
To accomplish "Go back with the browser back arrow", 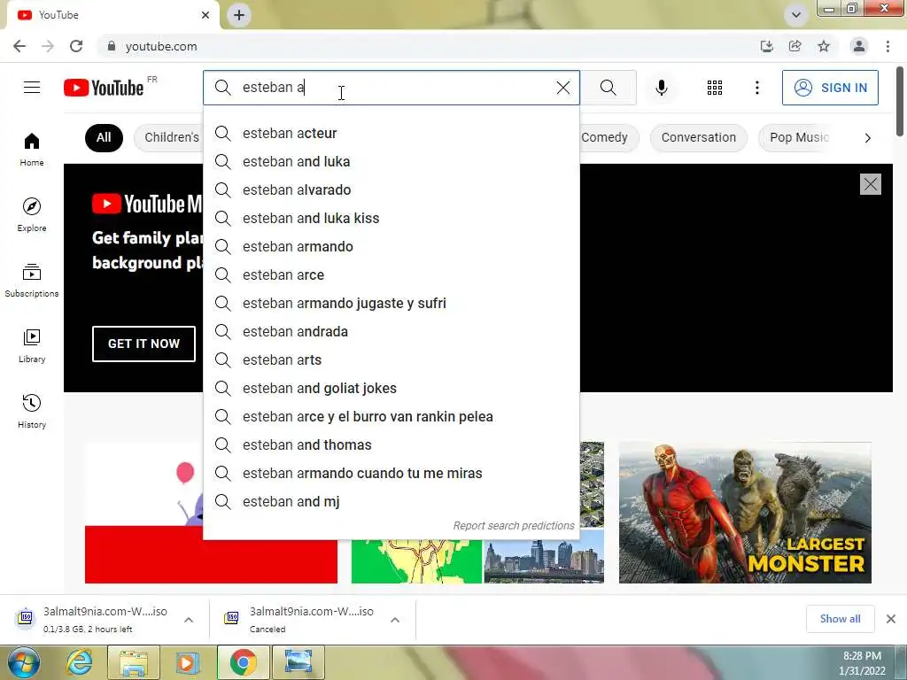I will [x=19, y=46].
